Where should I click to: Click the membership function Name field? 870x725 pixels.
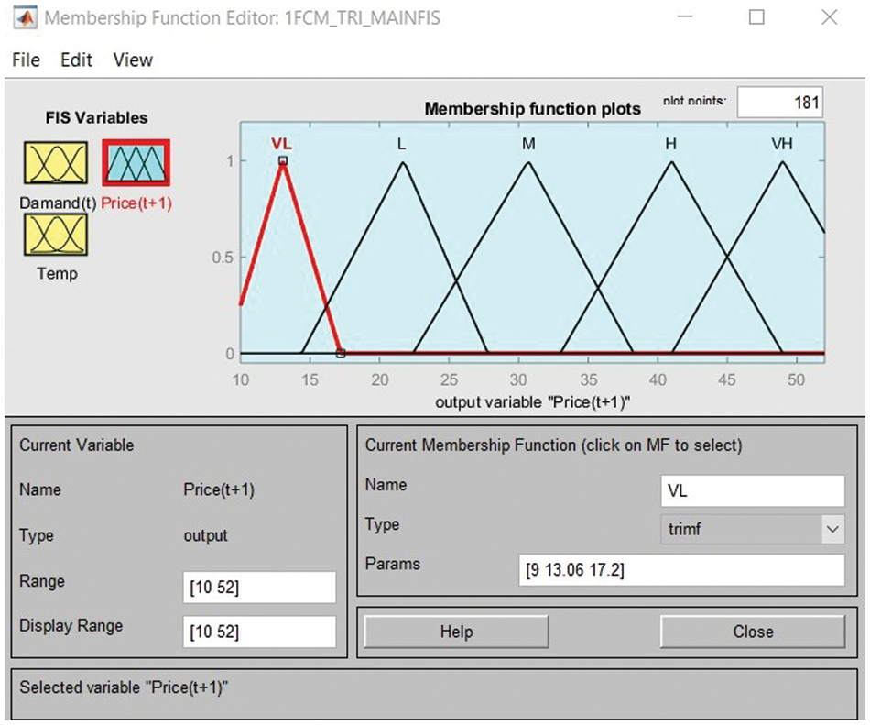click(752, 490)
